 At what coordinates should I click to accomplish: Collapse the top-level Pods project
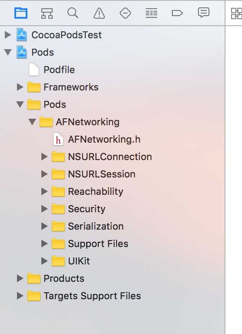point(8,52)
